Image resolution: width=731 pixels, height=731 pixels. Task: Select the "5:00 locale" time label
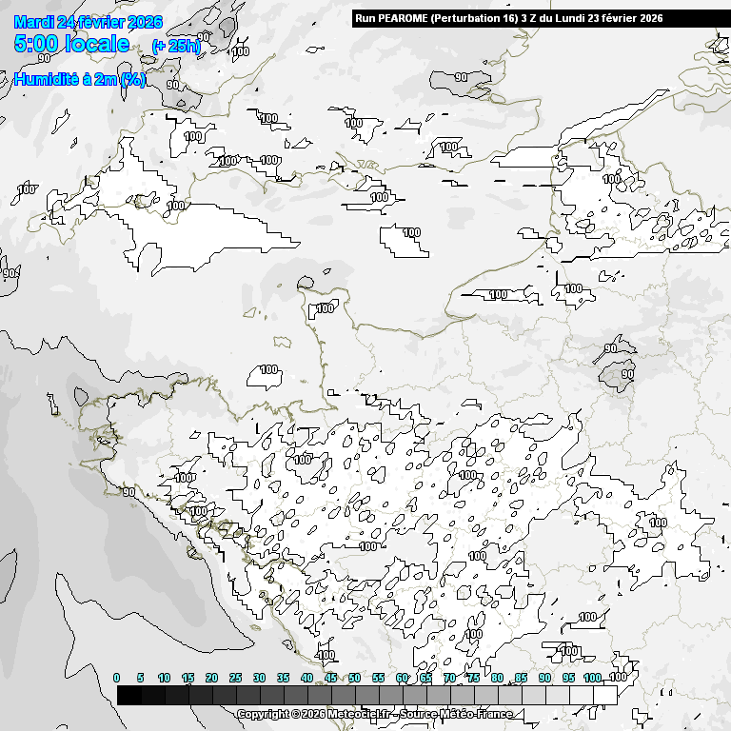(72, 44)
